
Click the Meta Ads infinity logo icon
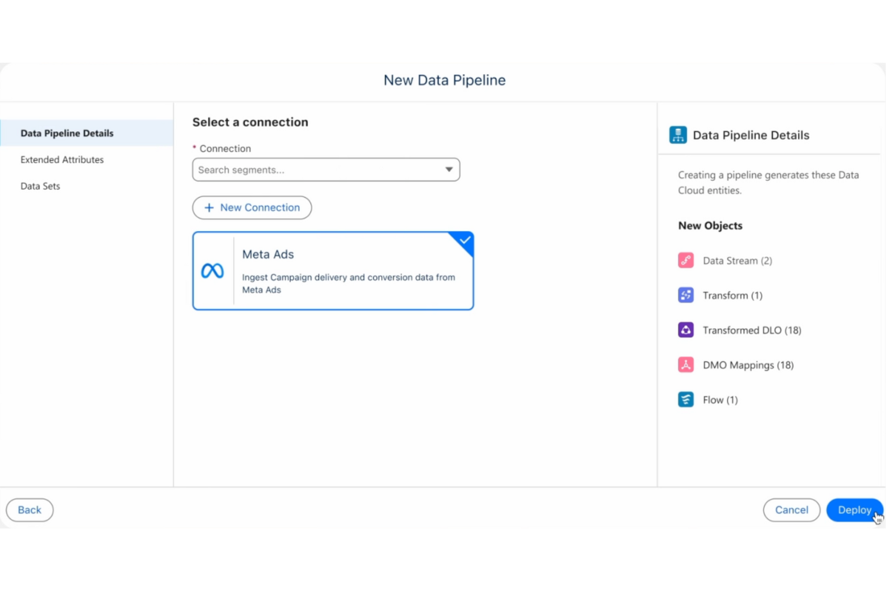coord(213,271)
